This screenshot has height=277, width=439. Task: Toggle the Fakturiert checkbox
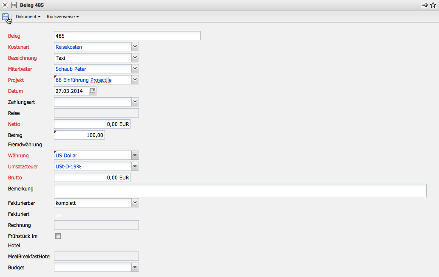pyautogui.click(x=58, y=214)
